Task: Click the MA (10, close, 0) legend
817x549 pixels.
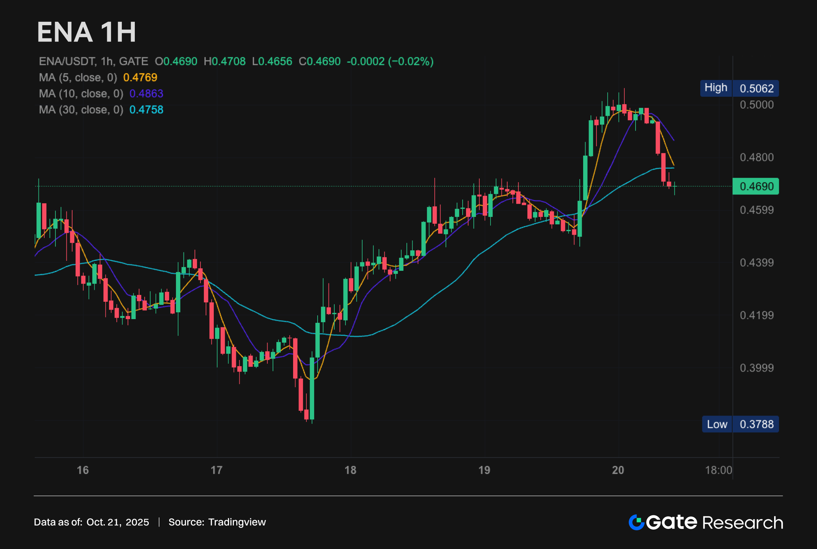Action: (81, 93)
